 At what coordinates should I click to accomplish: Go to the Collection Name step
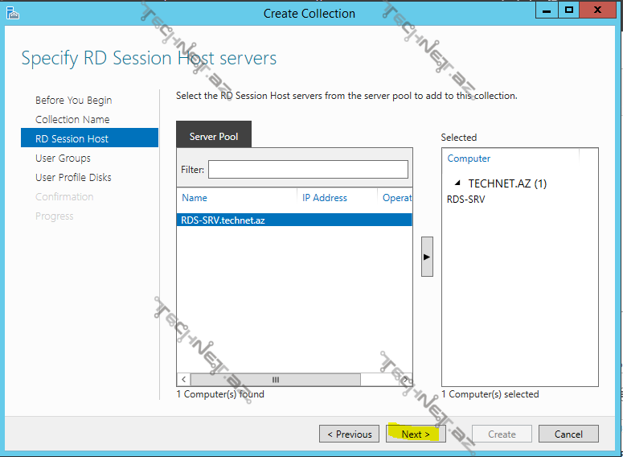(x=72, y=120)
